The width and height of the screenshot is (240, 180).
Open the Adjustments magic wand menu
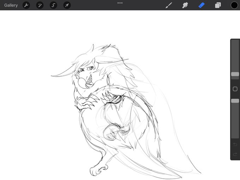[40, 5]
